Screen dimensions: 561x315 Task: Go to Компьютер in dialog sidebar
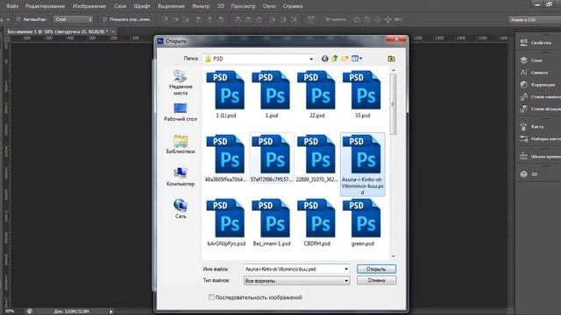[x=181, y=177]
